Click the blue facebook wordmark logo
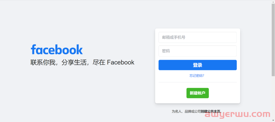The width and height of the screenshot is (275, 122). pyautogui.click(x=57, y=49)
